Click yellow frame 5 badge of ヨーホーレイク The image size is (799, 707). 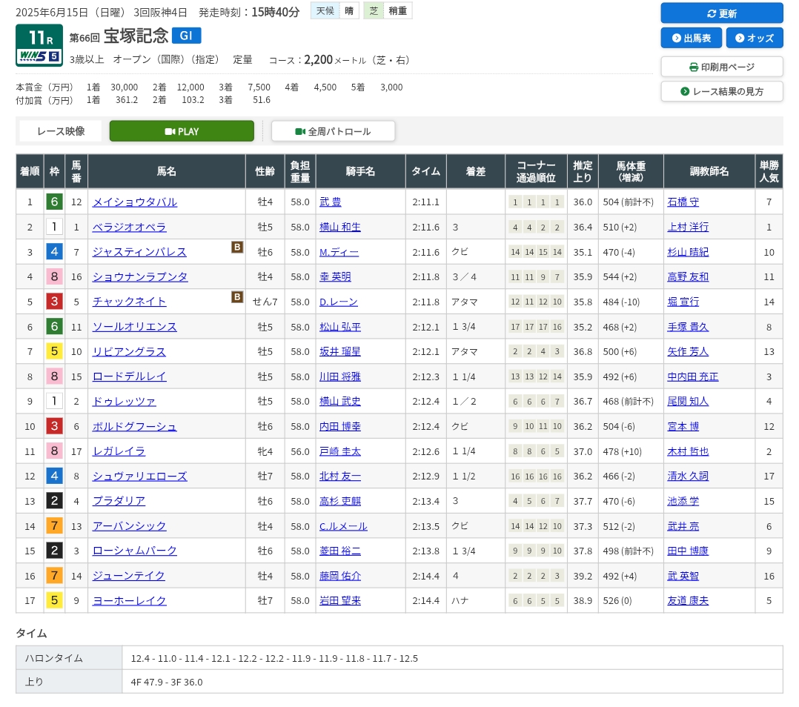(55, 600)
